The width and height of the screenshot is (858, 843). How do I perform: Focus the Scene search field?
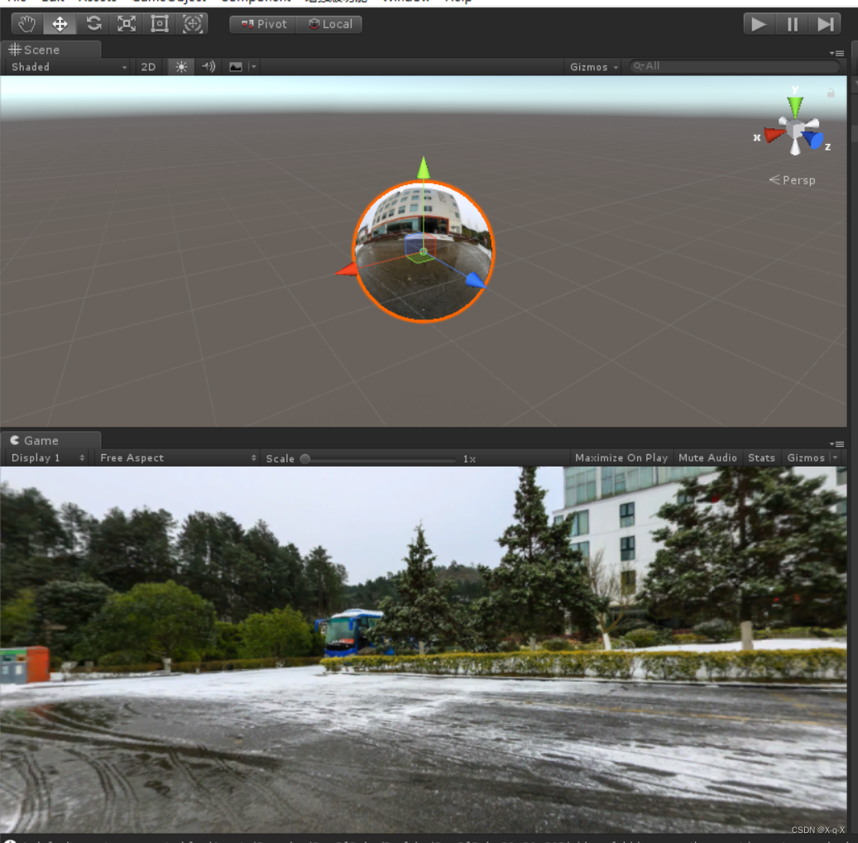(733, 66)
